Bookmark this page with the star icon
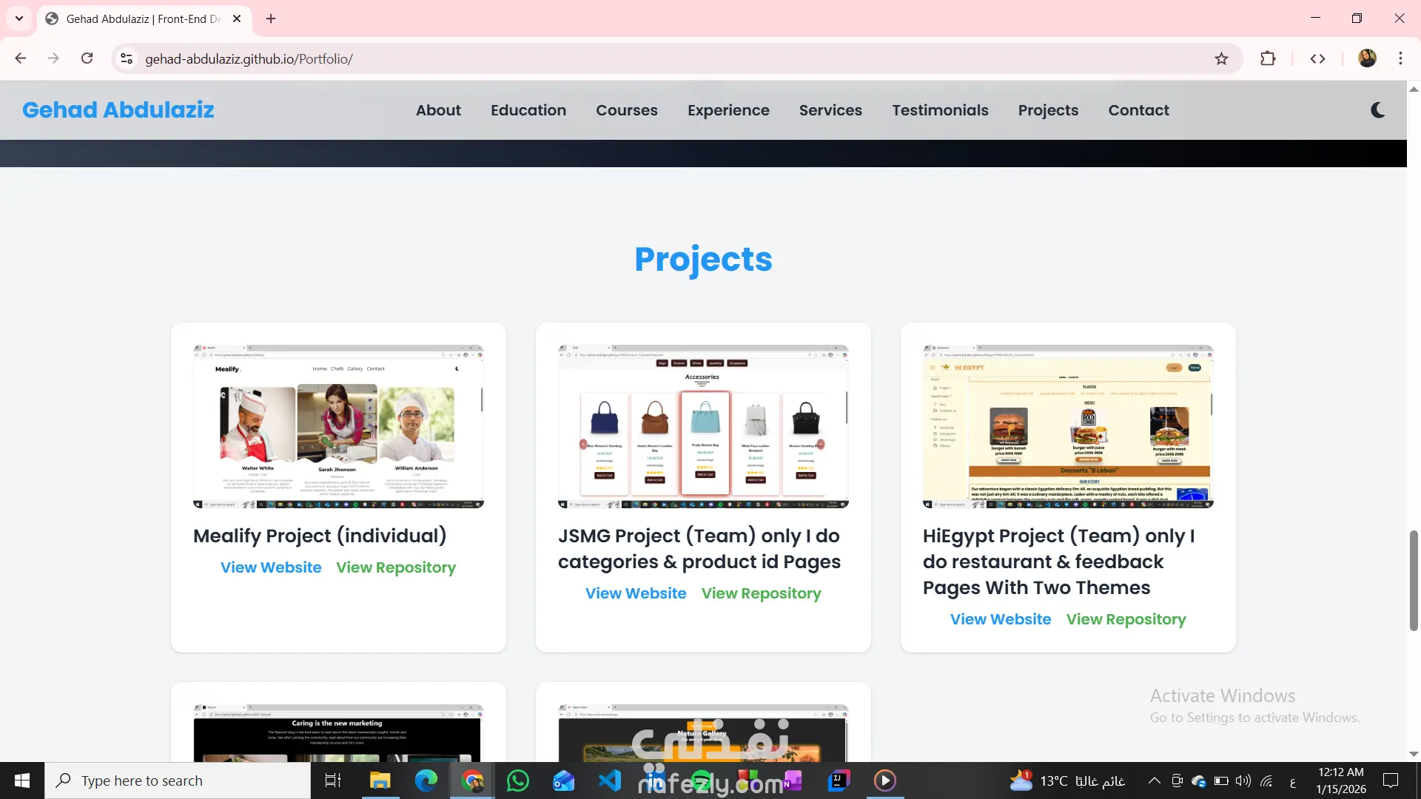The image size is (1421, 799). click(x=1221, y=58)
